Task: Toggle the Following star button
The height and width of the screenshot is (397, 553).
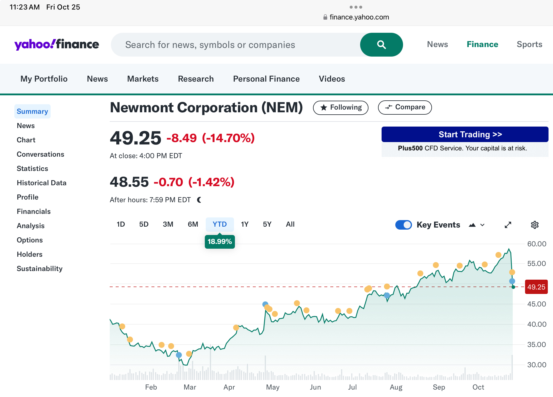Action: 340,108
